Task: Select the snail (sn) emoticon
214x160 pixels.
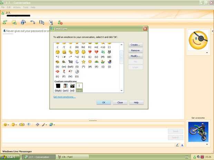Action: coord(64,62)
